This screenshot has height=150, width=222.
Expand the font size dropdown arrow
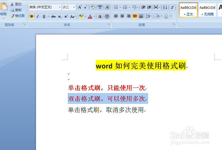(x=74, y=7)
